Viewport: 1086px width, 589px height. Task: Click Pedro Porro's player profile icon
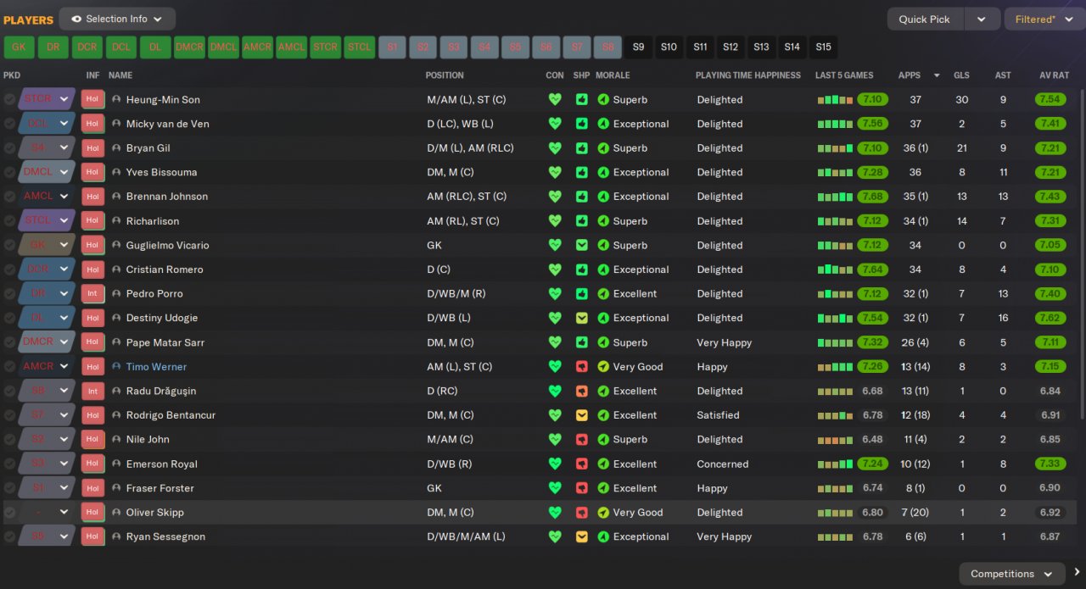pos(116,293)
